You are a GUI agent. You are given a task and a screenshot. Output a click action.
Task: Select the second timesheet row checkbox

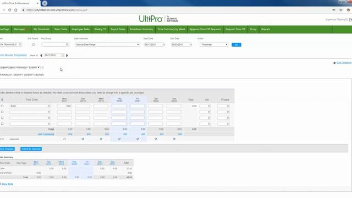tap(2, 112)
